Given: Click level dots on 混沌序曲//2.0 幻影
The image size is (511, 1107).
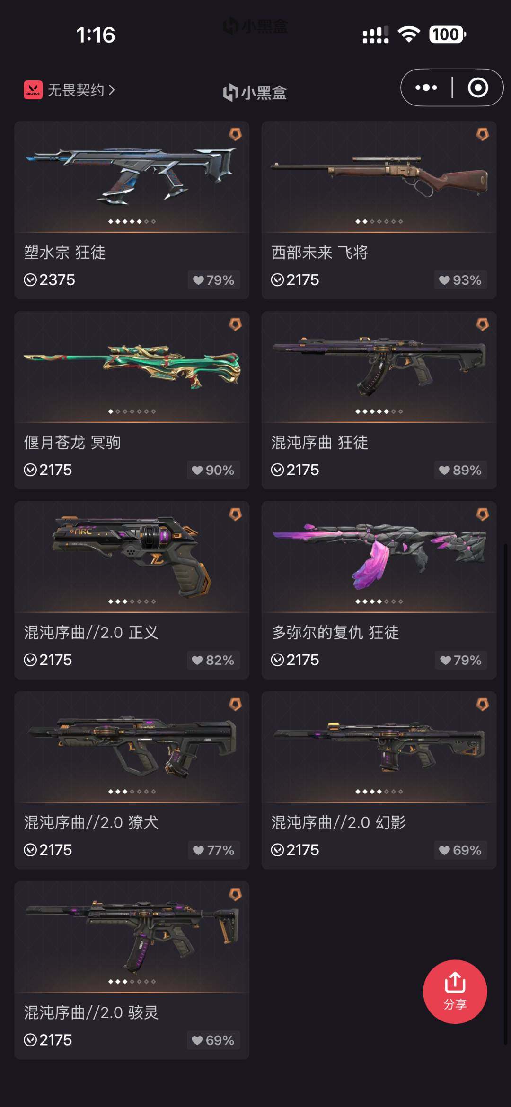Looking at the screenshot, I should pyautogui.click(x=379, y=792).
